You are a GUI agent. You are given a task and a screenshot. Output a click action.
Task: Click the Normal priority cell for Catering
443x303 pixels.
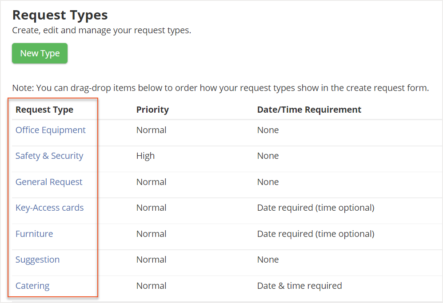(151, 286)
